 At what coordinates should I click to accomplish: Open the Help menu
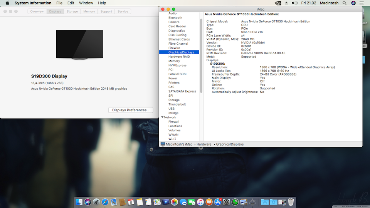pyautogui.click(x=102, y=3)
